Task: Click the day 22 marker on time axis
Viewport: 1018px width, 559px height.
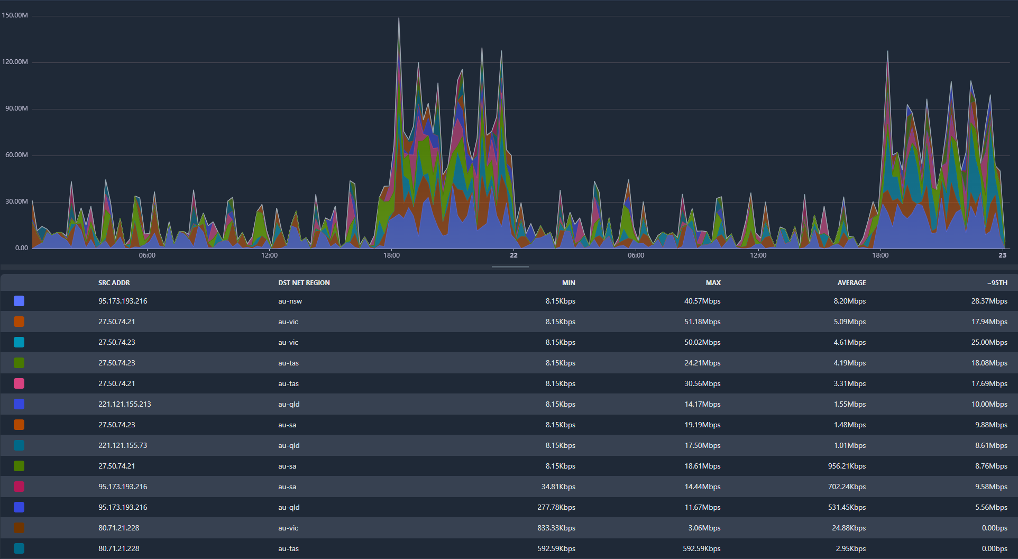Action: (x=513, y=255)
